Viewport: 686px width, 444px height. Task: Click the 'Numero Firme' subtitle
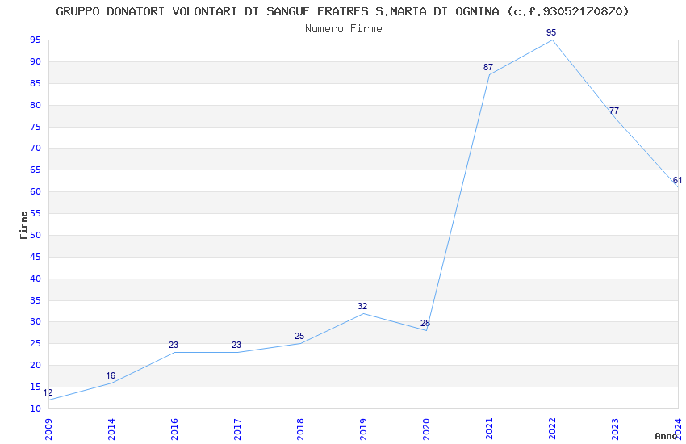pyautogui.click(x=344, y=29)
